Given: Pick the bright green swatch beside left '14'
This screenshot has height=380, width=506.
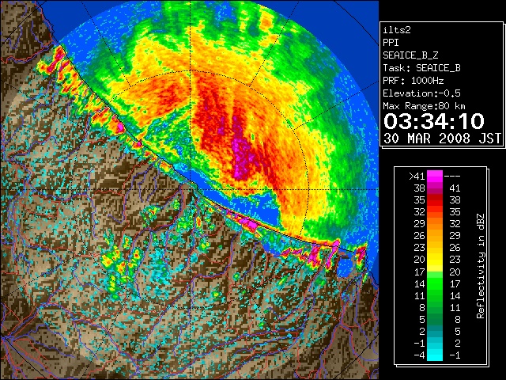Looking at the screenshot, I should coord(435,283).
